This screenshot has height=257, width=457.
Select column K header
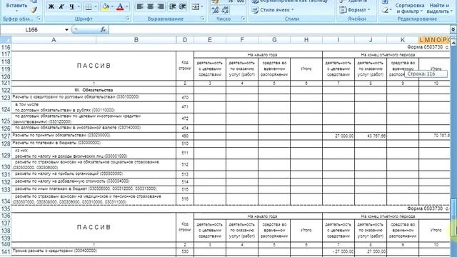click(x=403, y=40)
